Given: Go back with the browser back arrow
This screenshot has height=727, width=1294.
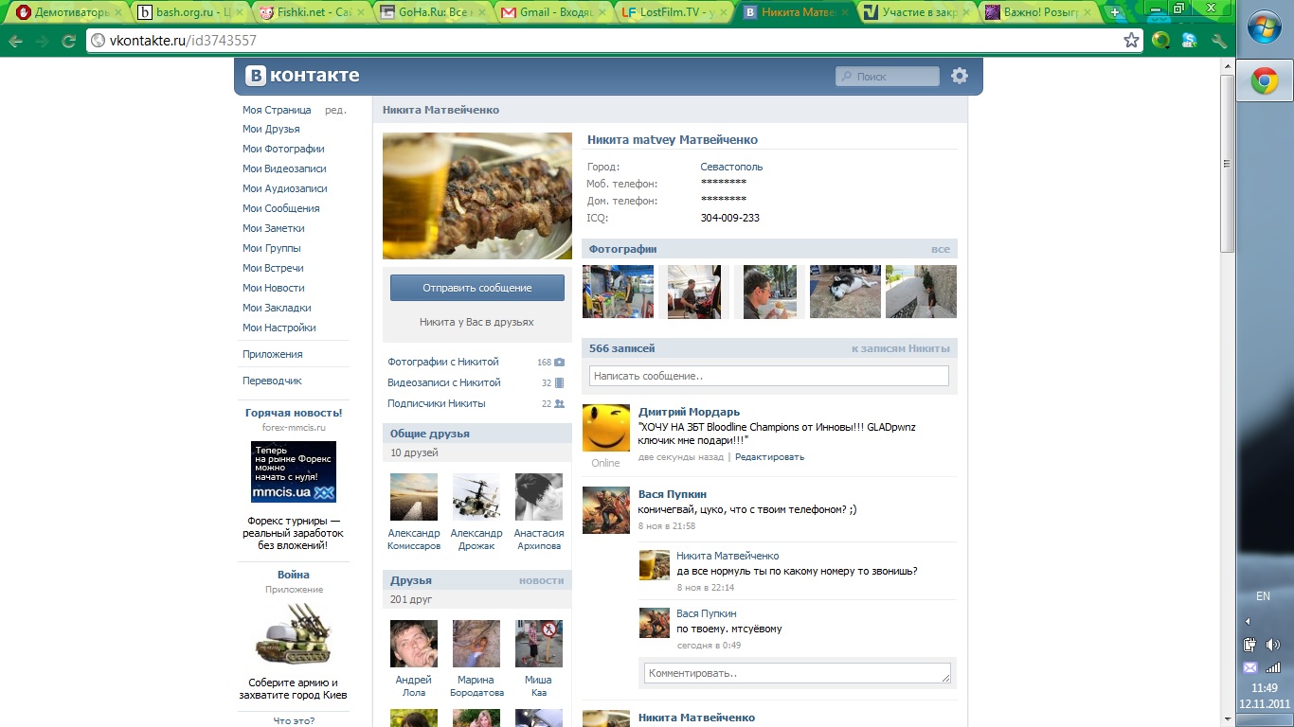Looking at the screenshot, I should [17, 41].
